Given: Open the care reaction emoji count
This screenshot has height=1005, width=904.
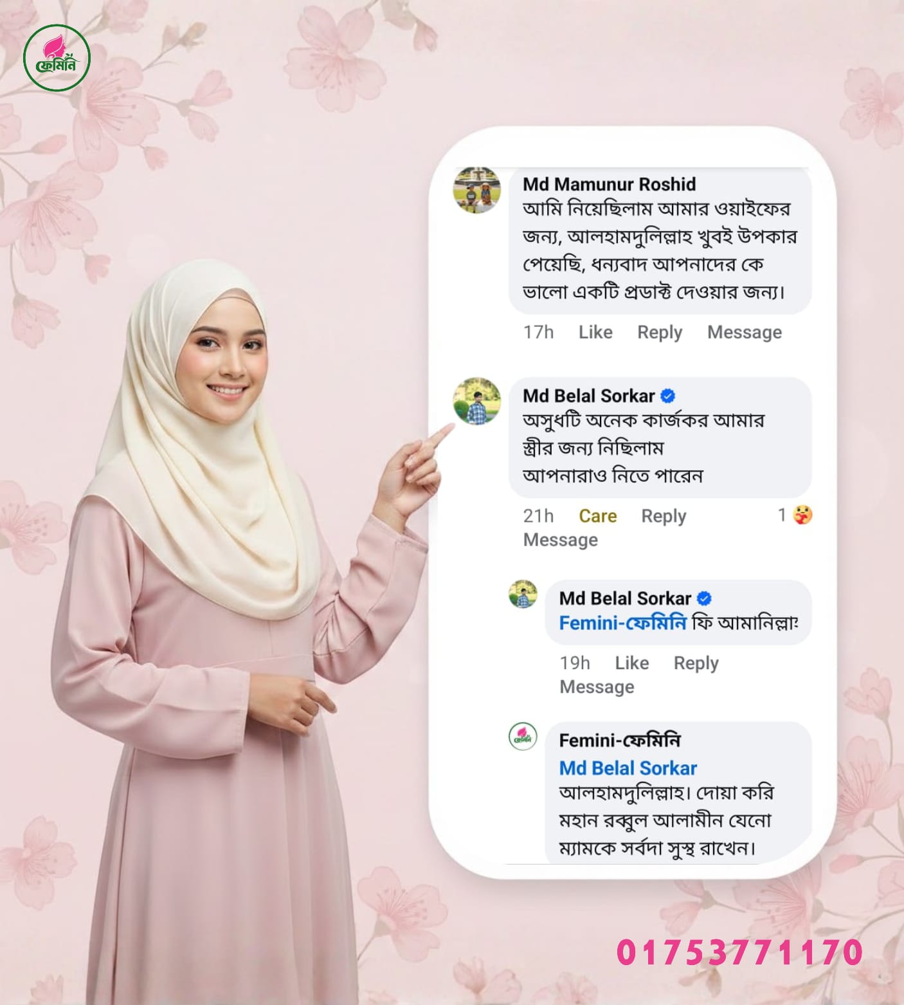Looking at the screenshot, I should [x=795, y=515].
